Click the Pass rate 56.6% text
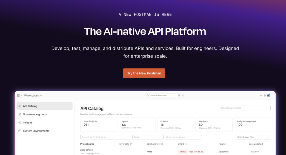This screenshot has height=155, width=286. (196, 152)
